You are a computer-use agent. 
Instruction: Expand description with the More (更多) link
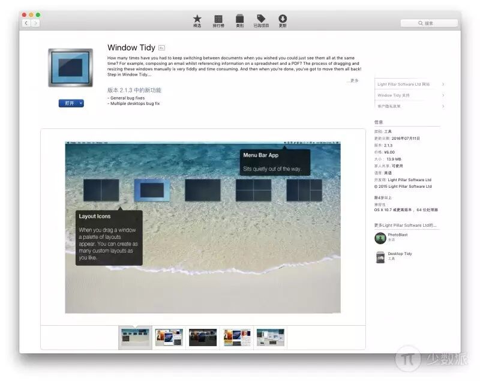[353, 80]
